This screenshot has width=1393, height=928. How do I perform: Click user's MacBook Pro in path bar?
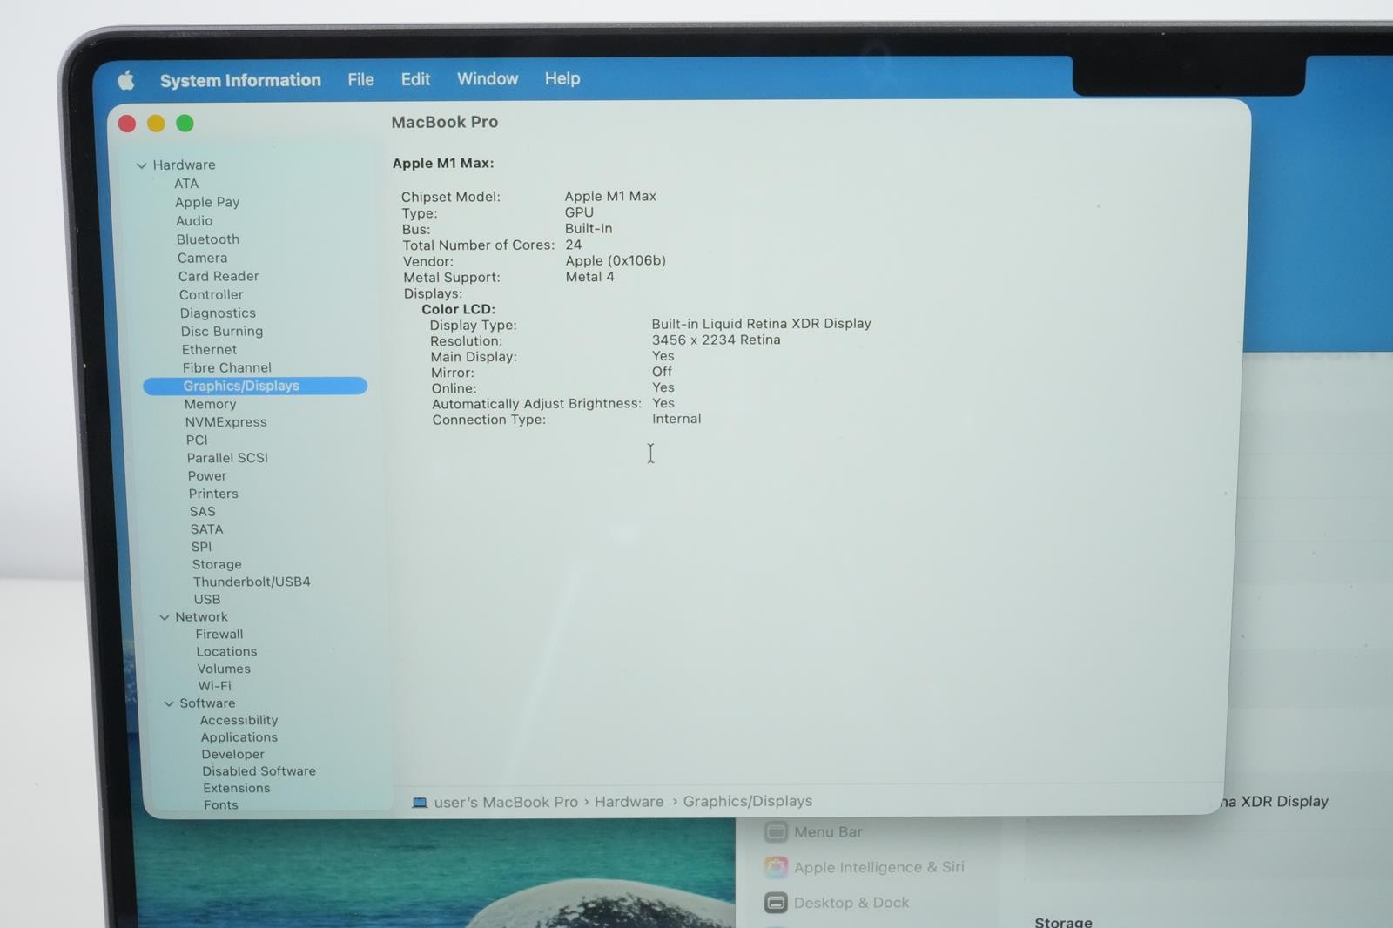click(506, 803)
